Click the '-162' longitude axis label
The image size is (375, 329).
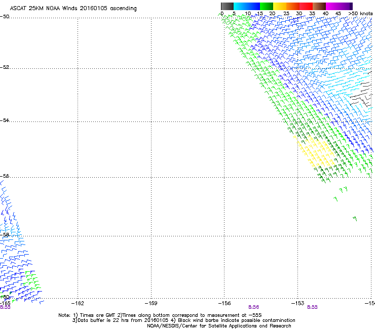tap(78, 303)
